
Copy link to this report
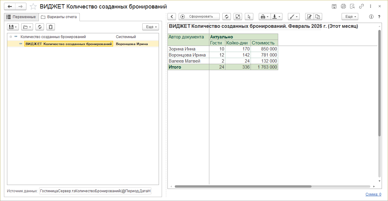click(361, 6)
